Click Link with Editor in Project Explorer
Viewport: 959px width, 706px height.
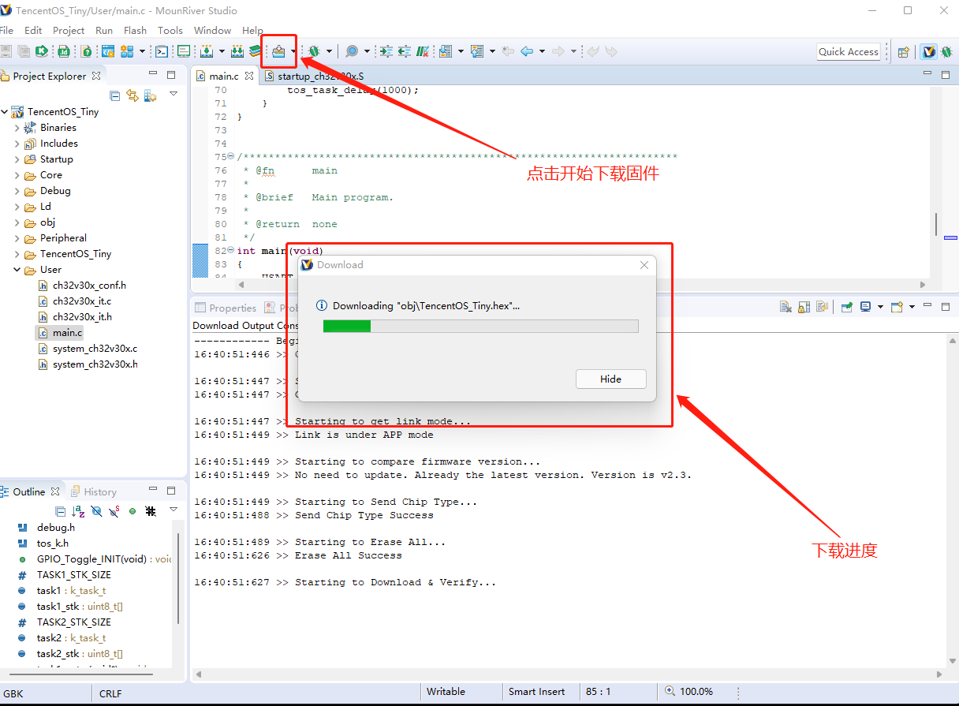pyautogui.click(x=132, y=95)
